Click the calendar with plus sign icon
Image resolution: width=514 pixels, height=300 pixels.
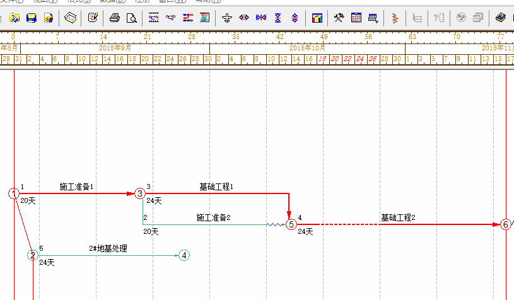(x=373, y=18)
